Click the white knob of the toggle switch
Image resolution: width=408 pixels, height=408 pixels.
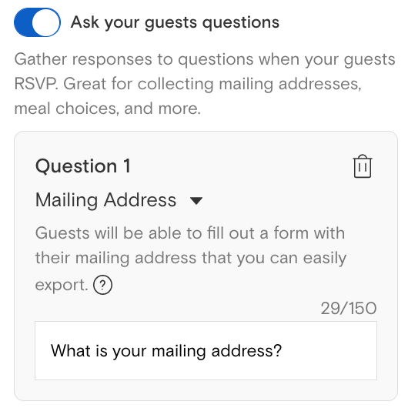pos(45,22)
